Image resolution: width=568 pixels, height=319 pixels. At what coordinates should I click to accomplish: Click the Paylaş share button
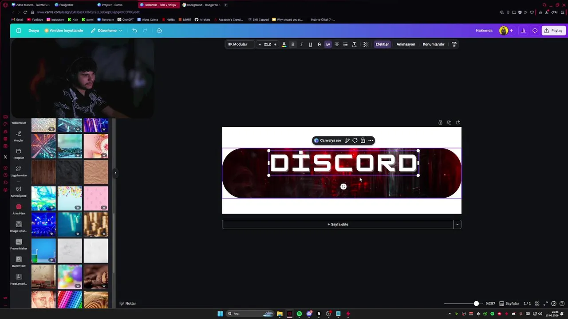[553, 31]
